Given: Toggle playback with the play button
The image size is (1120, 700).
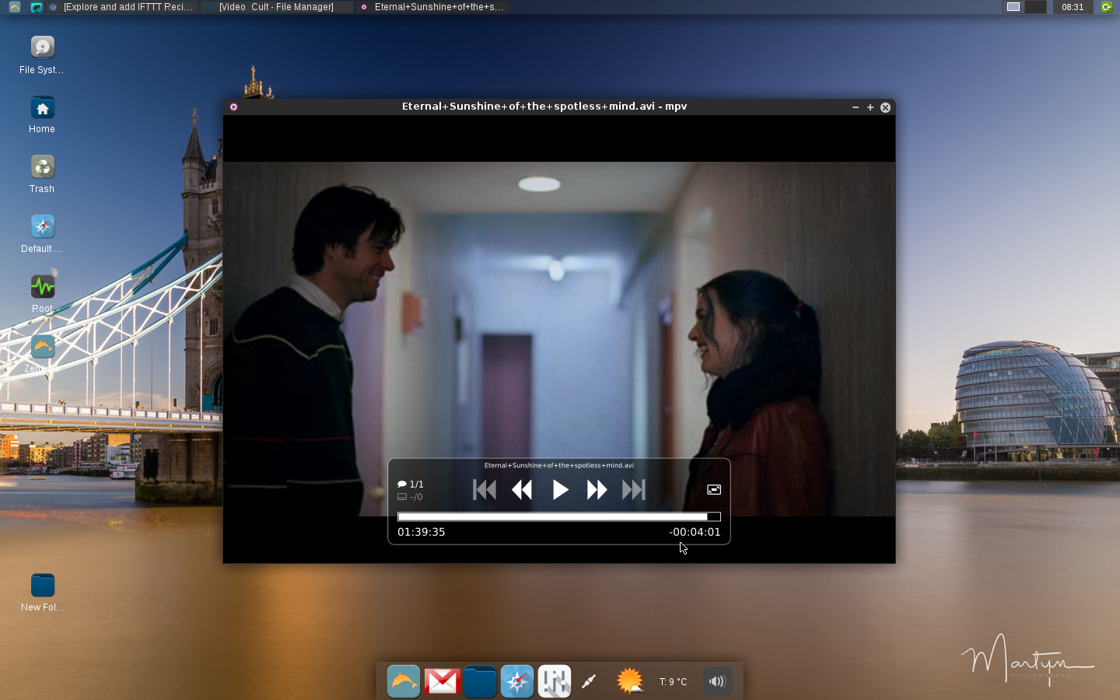Looking at the screenshot, I should [559, 489].
